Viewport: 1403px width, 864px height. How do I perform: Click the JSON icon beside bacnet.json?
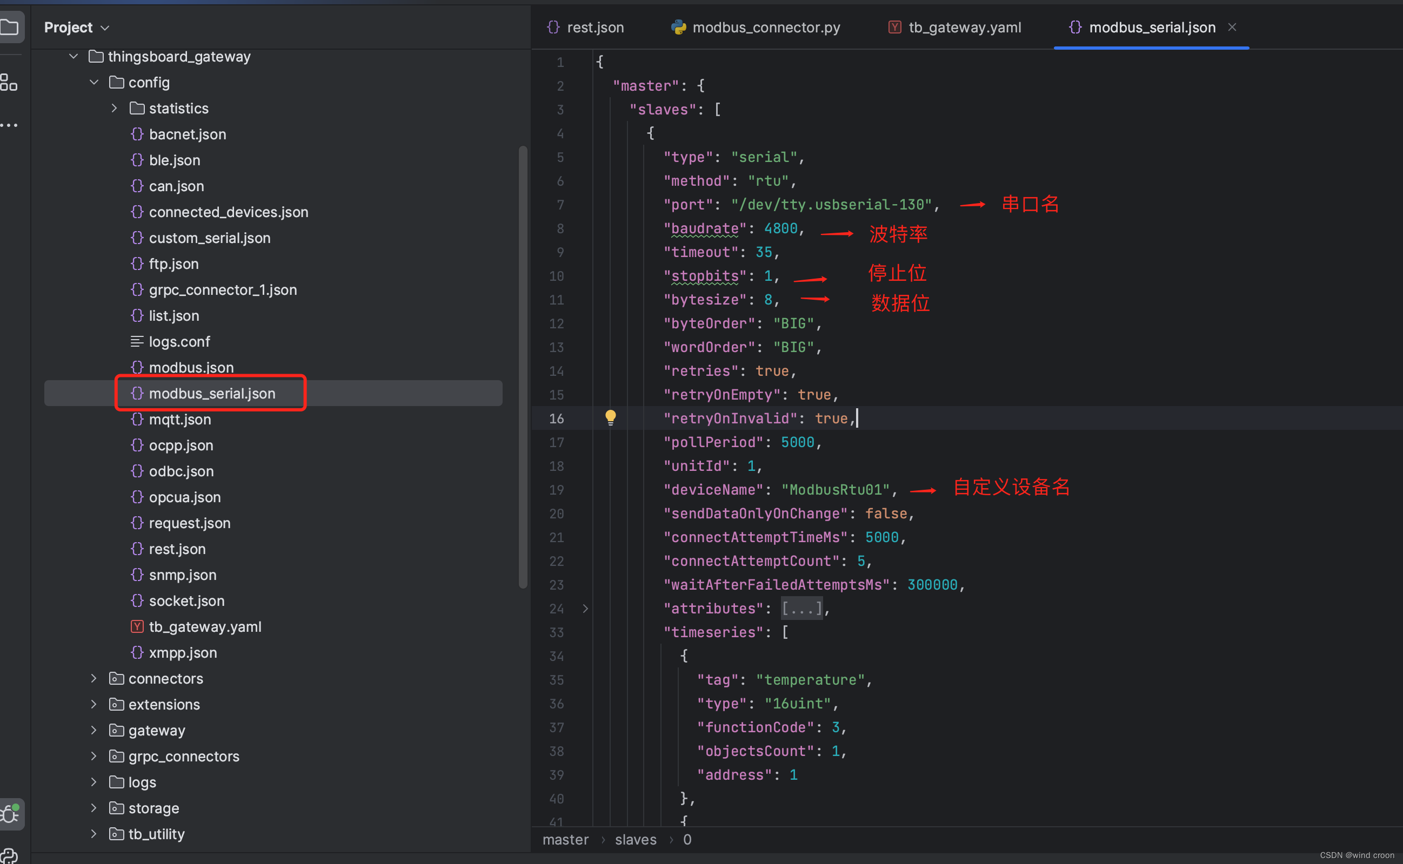click(137, 134)
